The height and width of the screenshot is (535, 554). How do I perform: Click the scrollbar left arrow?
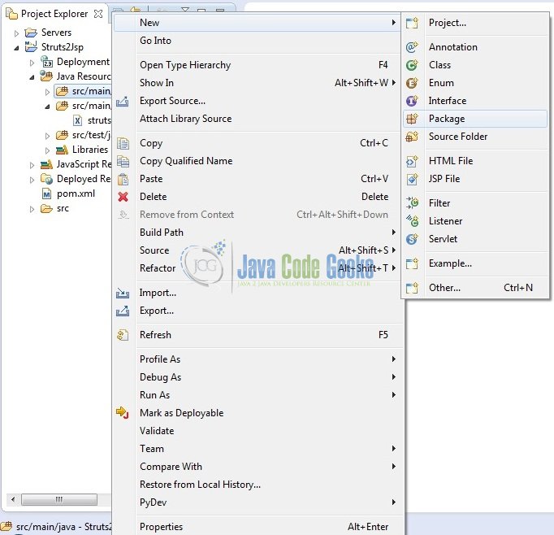point(13,500)
